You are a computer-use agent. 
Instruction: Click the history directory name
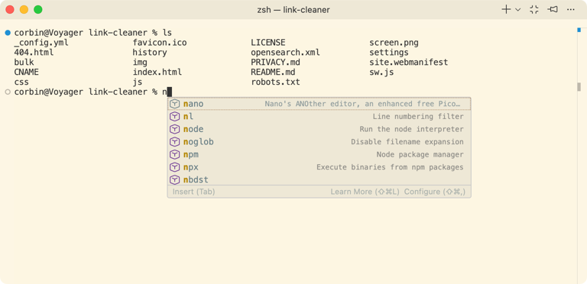(150, 53)
